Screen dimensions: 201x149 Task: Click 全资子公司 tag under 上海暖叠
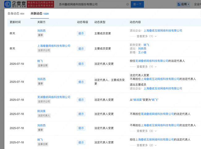[44, 50]
